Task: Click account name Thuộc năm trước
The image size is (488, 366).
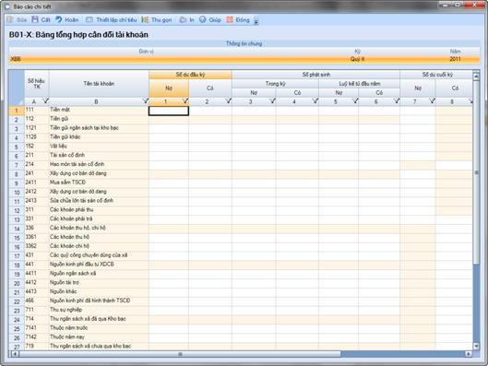Action: 69,328
